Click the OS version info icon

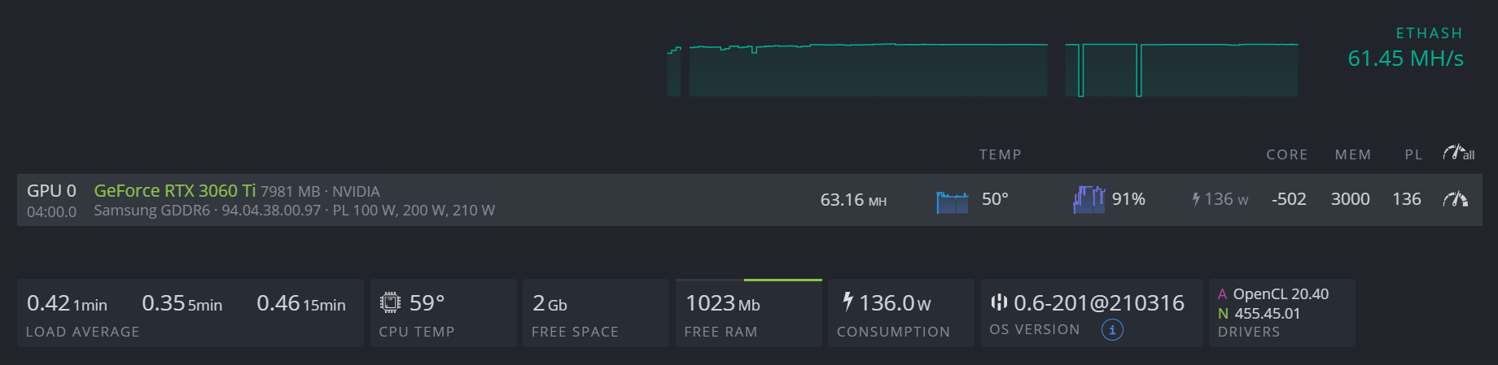tap(1112, 329)
